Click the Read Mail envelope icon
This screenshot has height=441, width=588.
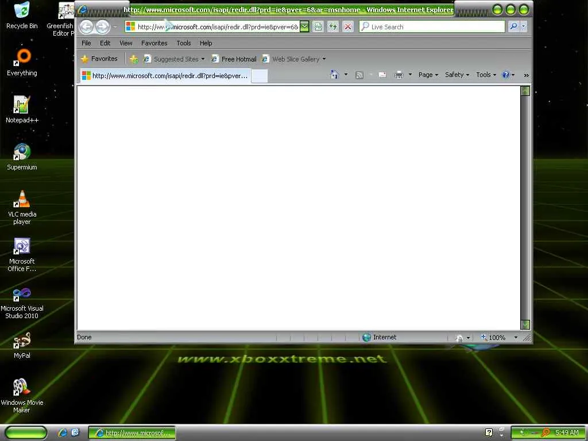pos(382,75)
